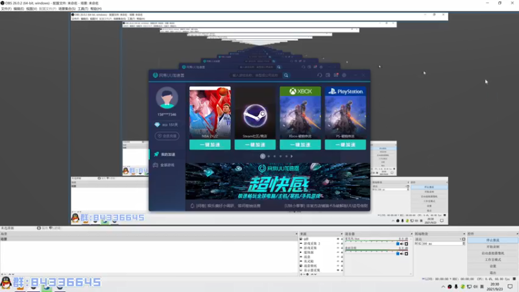Open the 淡出 transition dropdown in main OBS

point(438,239)
